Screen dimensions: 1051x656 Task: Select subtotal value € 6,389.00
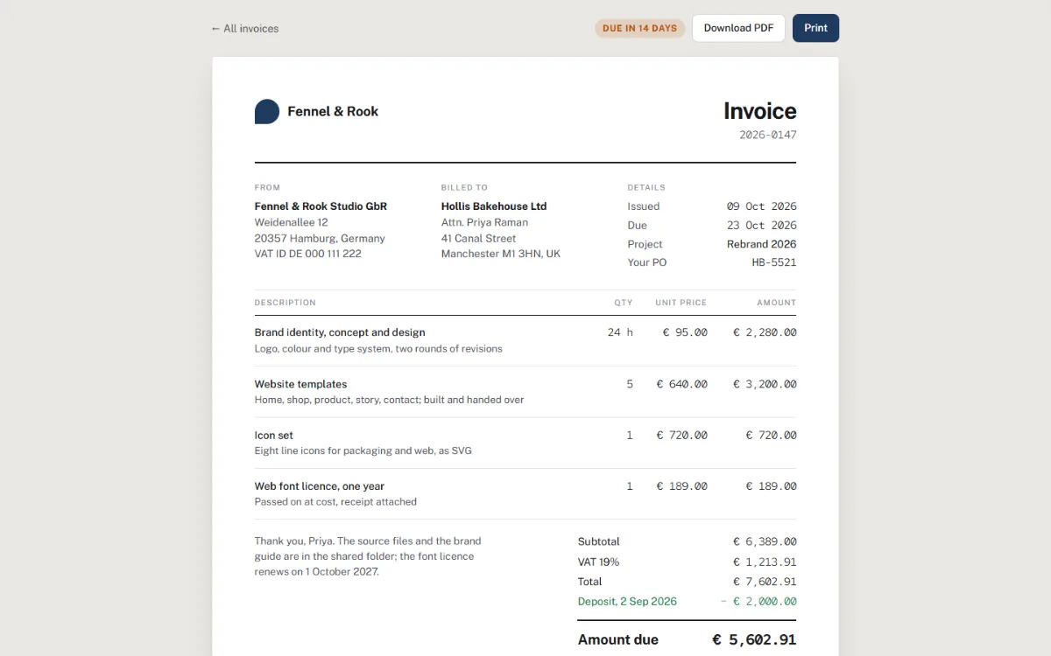point(765,541)
